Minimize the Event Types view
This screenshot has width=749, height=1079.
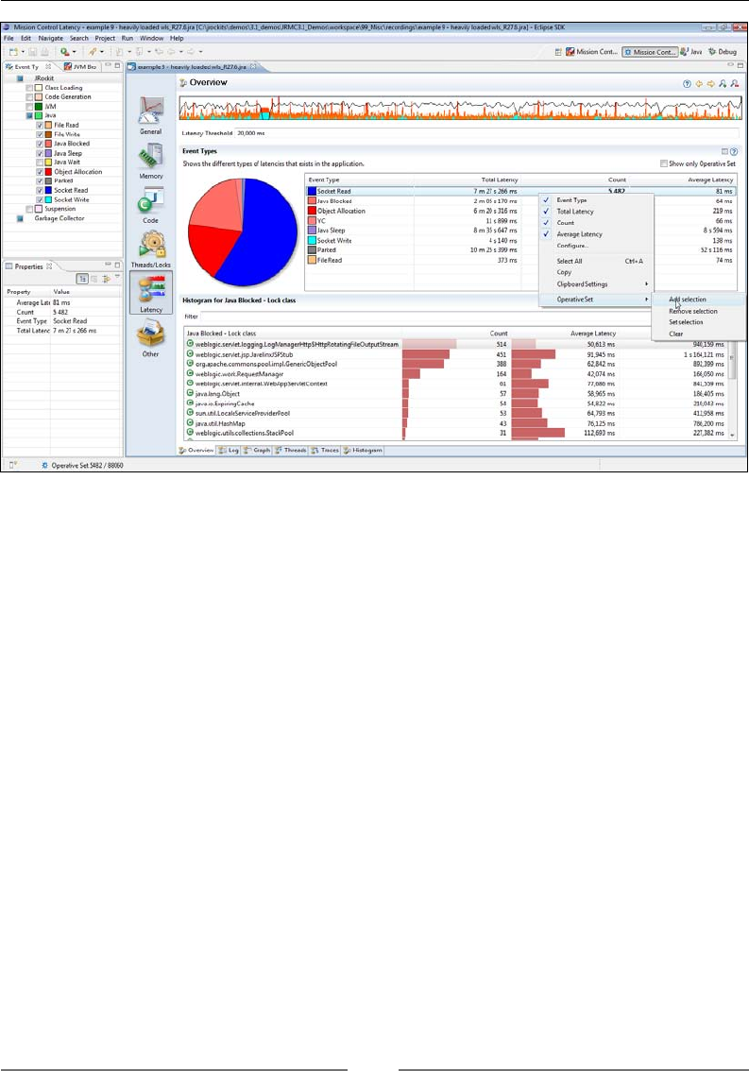(x=108, y=66)
